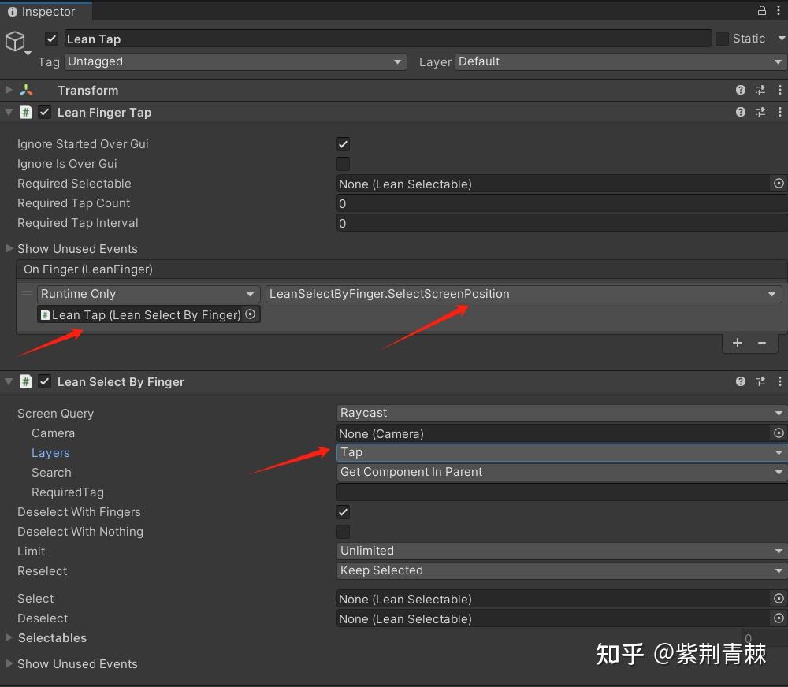The width and height of the screenshot is (788, 687).
Task: Open the Limit dropdown showing Unlimited
Action: pos(560,551)
